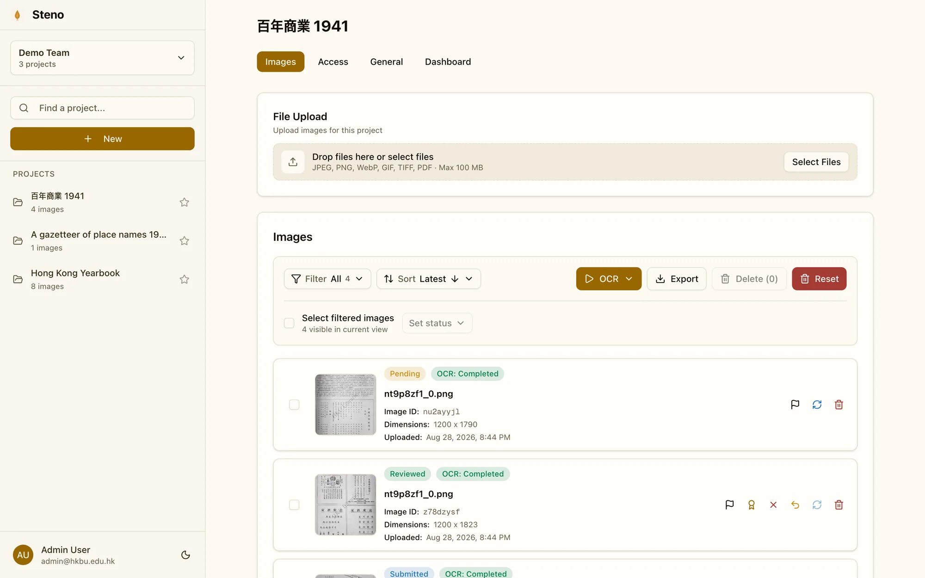Viewport: 925px width, 578px height.
Task: Click the Reviewed status badge
Action: [x=407, y=474]
